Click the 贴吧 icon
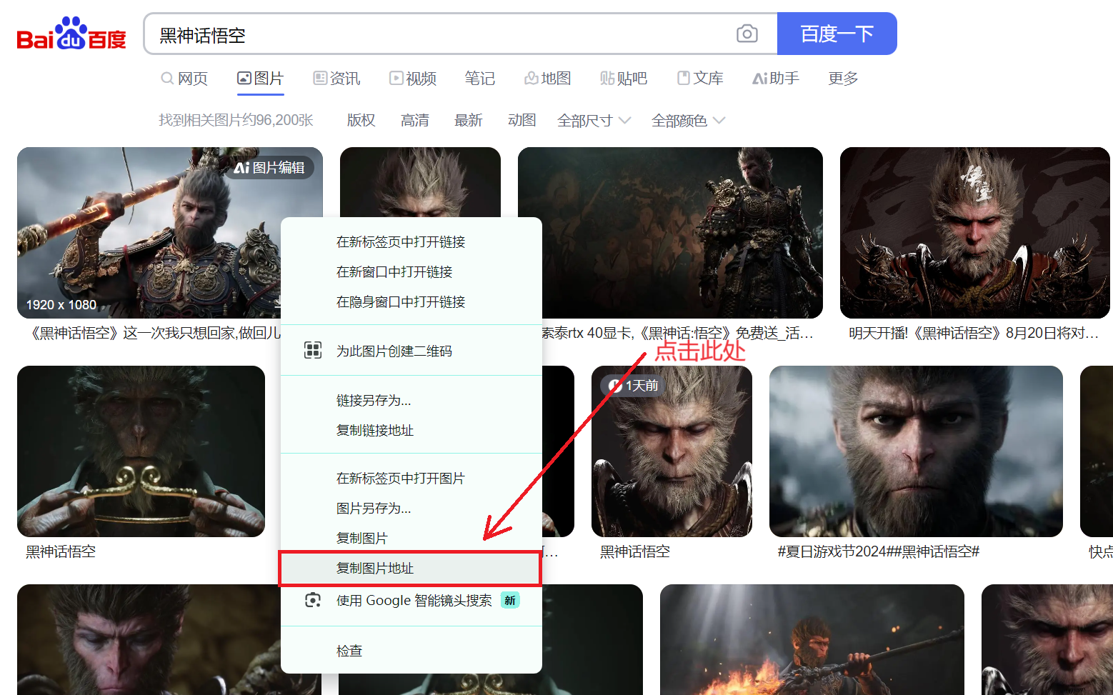 tap(607, 79)
